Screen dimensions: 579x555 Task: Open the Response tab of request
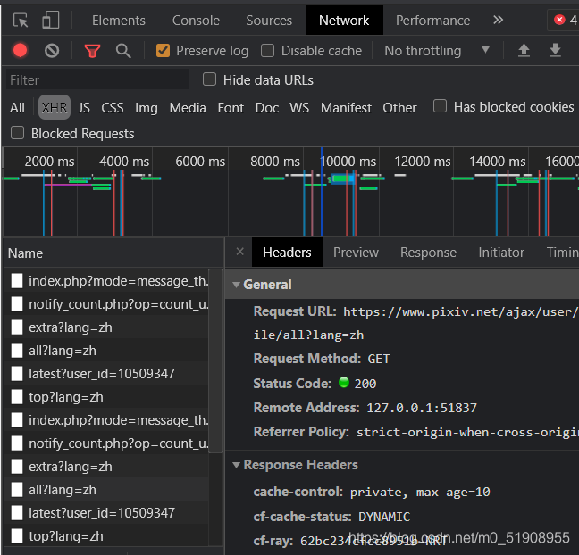[428, 253]
